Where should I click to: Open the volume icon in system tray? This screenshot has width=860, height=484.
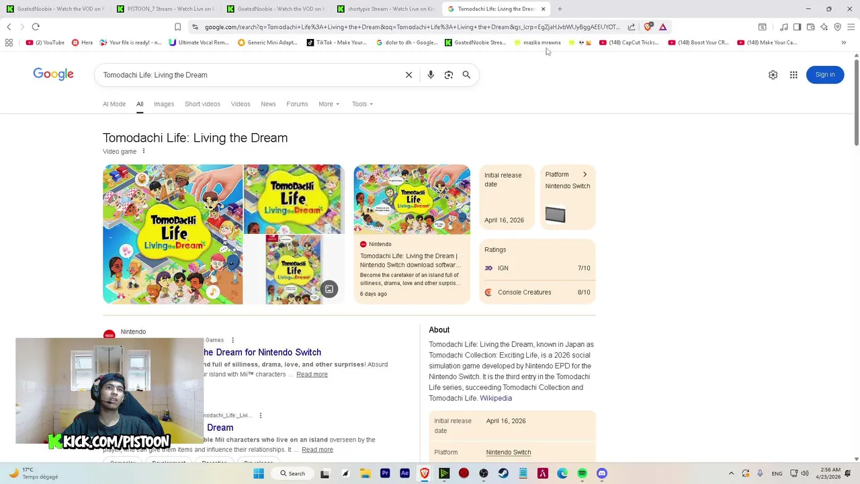[804, 473]
